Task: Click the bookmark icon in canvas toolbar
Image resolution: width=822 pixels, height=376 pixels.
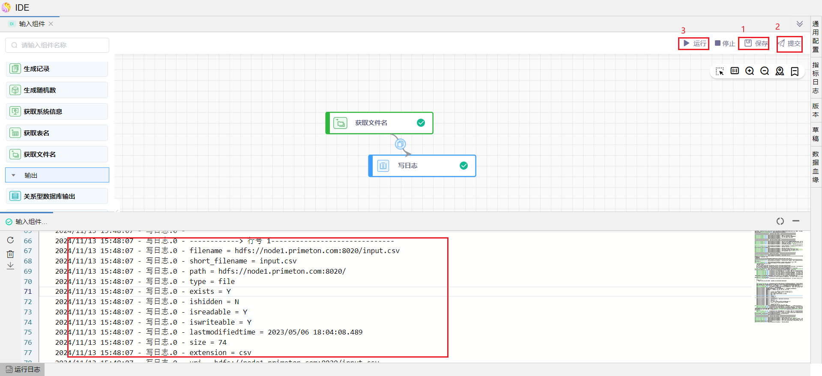Action: coord(795,71)
